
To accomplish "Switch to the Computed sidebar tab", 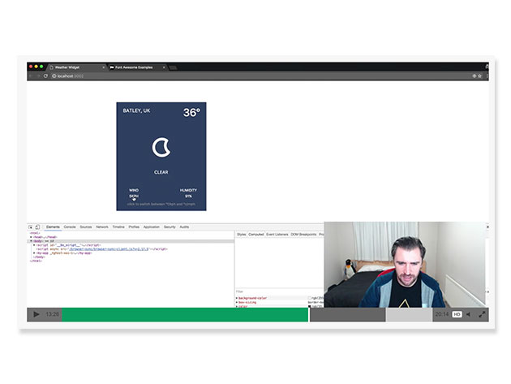I will pos(255,235).
